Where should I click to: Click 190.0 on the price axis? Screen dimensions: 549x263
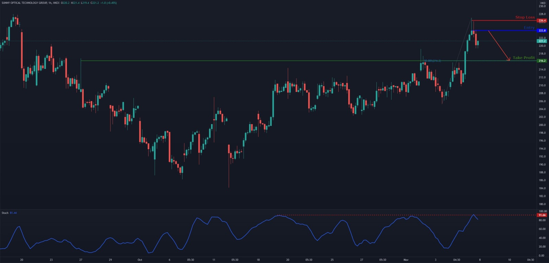tap(542, 164)
